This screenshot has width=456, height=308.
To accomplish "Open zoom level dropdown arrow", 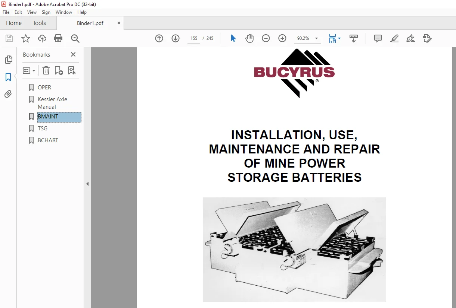I will coord(316,38).
